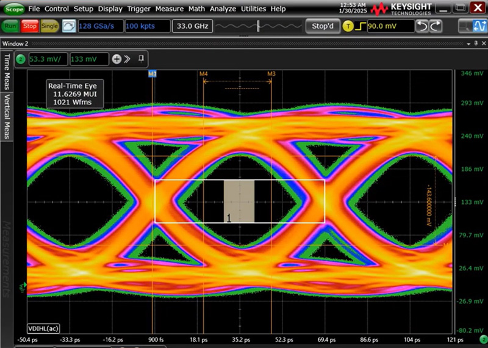The image size is (488, 348).
Task: Click the undo arrow icon
Action: pos(422,26)
